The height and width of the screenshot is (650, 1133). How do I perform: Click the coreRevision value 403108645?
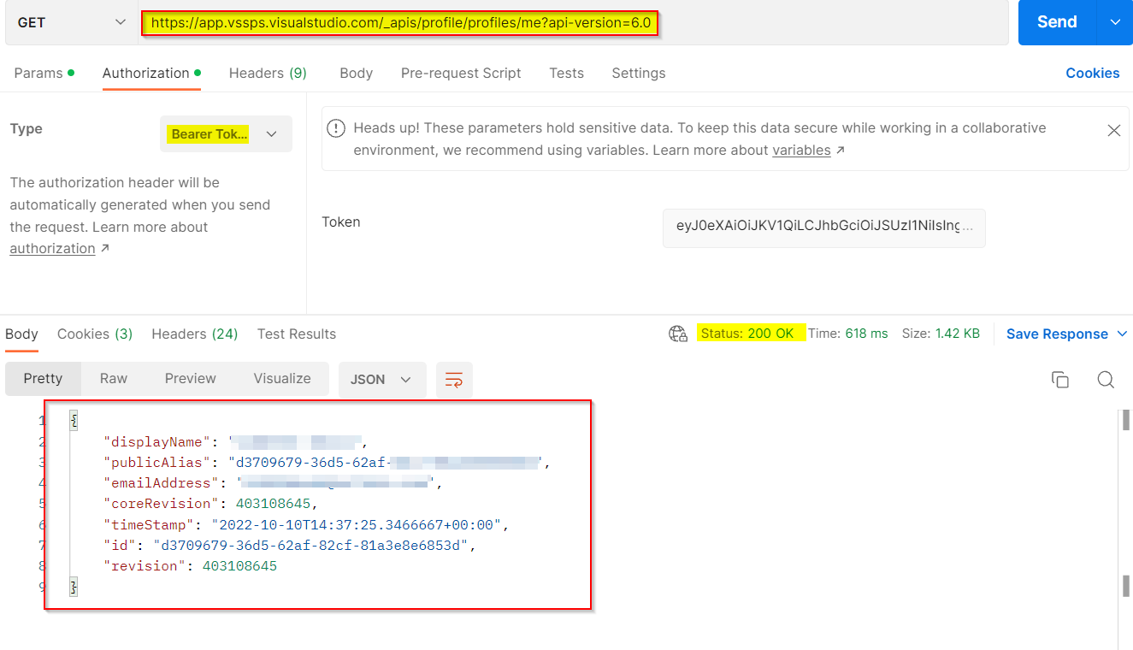[273, 504]
